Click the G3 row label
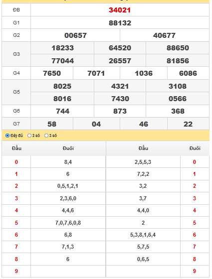This screenshot has width=212, height=279. pyautogui.click(x=16, y=54)
